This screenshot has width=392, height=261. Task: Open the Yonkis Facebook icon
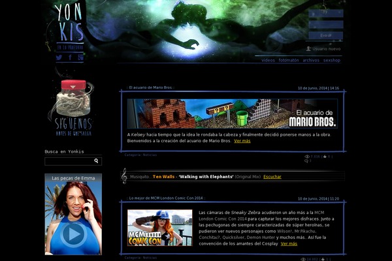tap(70, 57)
